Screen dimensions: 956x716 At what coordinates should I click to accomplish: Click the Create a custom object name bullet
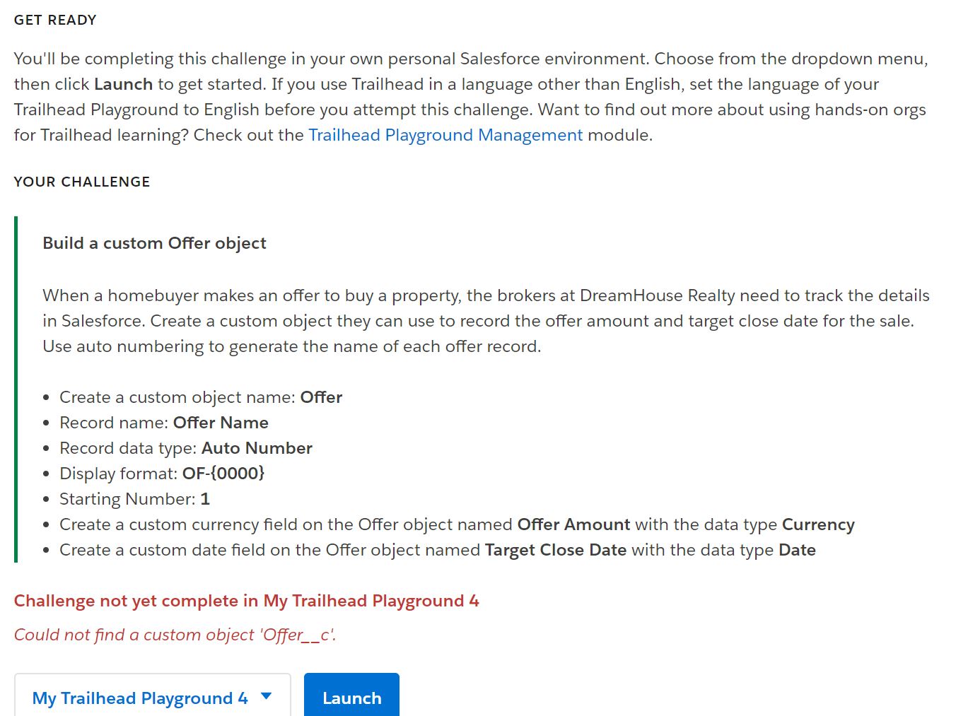[x=200, y=397]
